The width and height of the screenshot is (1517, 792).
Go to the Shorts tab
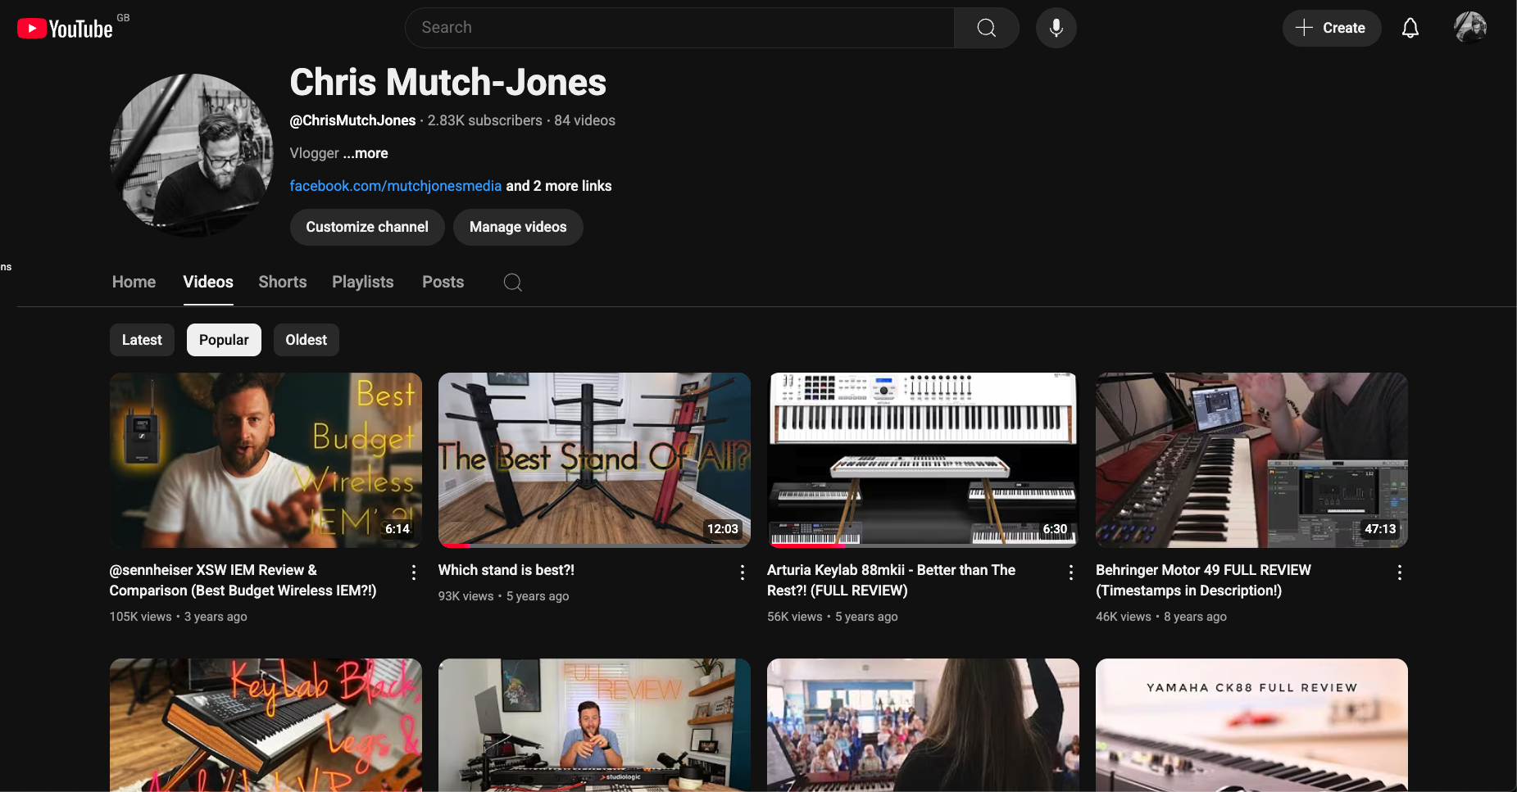pos(283,282)
